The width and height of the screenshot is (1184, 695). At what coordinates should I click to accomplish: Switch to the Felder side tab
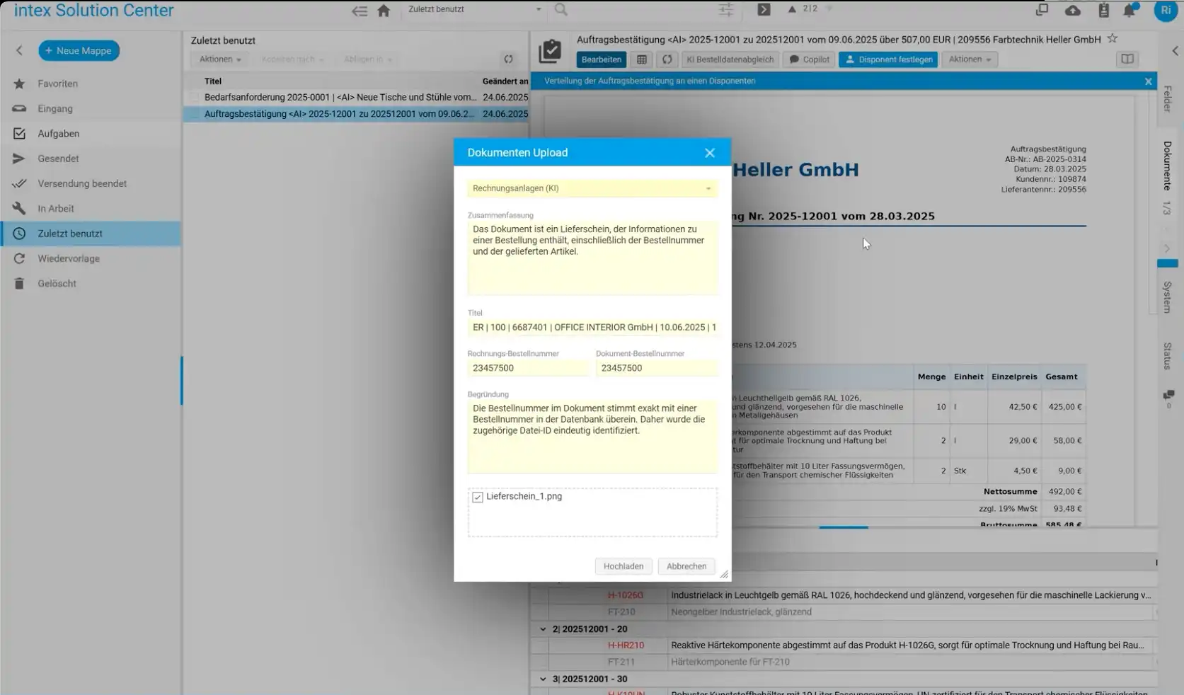pos(1168,99)
